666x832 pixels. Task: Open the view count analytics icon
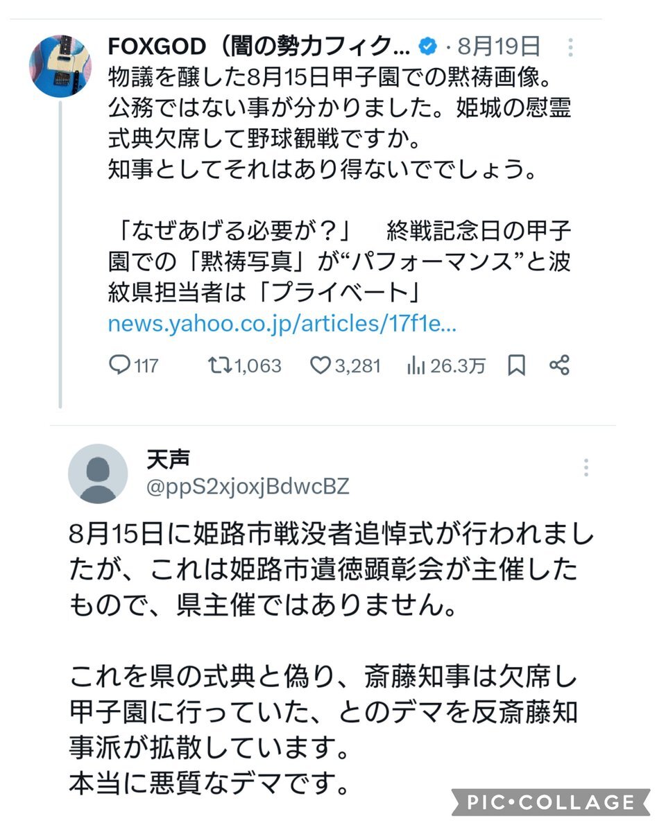(416, 365)
